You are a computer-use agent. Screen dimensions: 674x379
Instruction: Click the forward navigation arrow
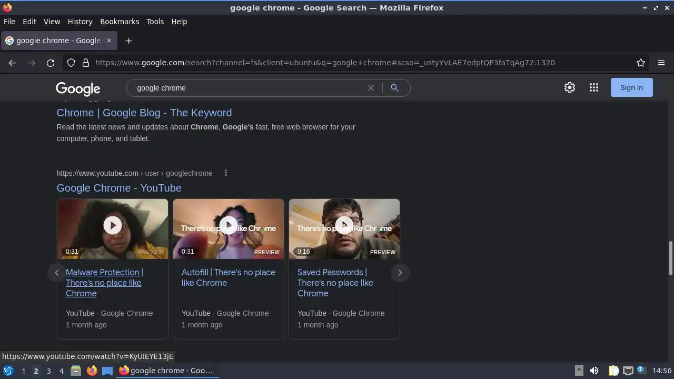tap(32, 63)
